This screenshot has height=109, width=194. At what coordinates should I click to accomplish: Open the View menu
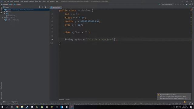tap(12, 2)
